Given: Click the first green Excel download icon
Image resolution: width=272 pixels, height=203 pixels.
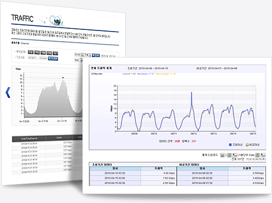Looking at the screenshot, I should (229, 155).
